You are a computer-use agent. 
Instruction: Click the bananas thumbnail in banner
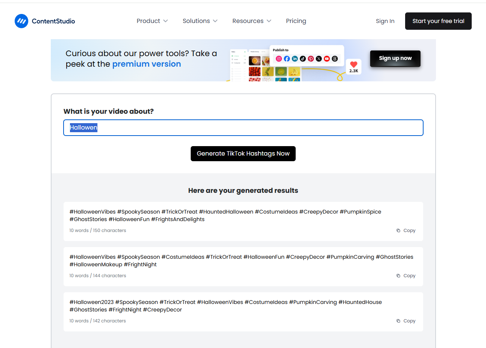(294, 72)
